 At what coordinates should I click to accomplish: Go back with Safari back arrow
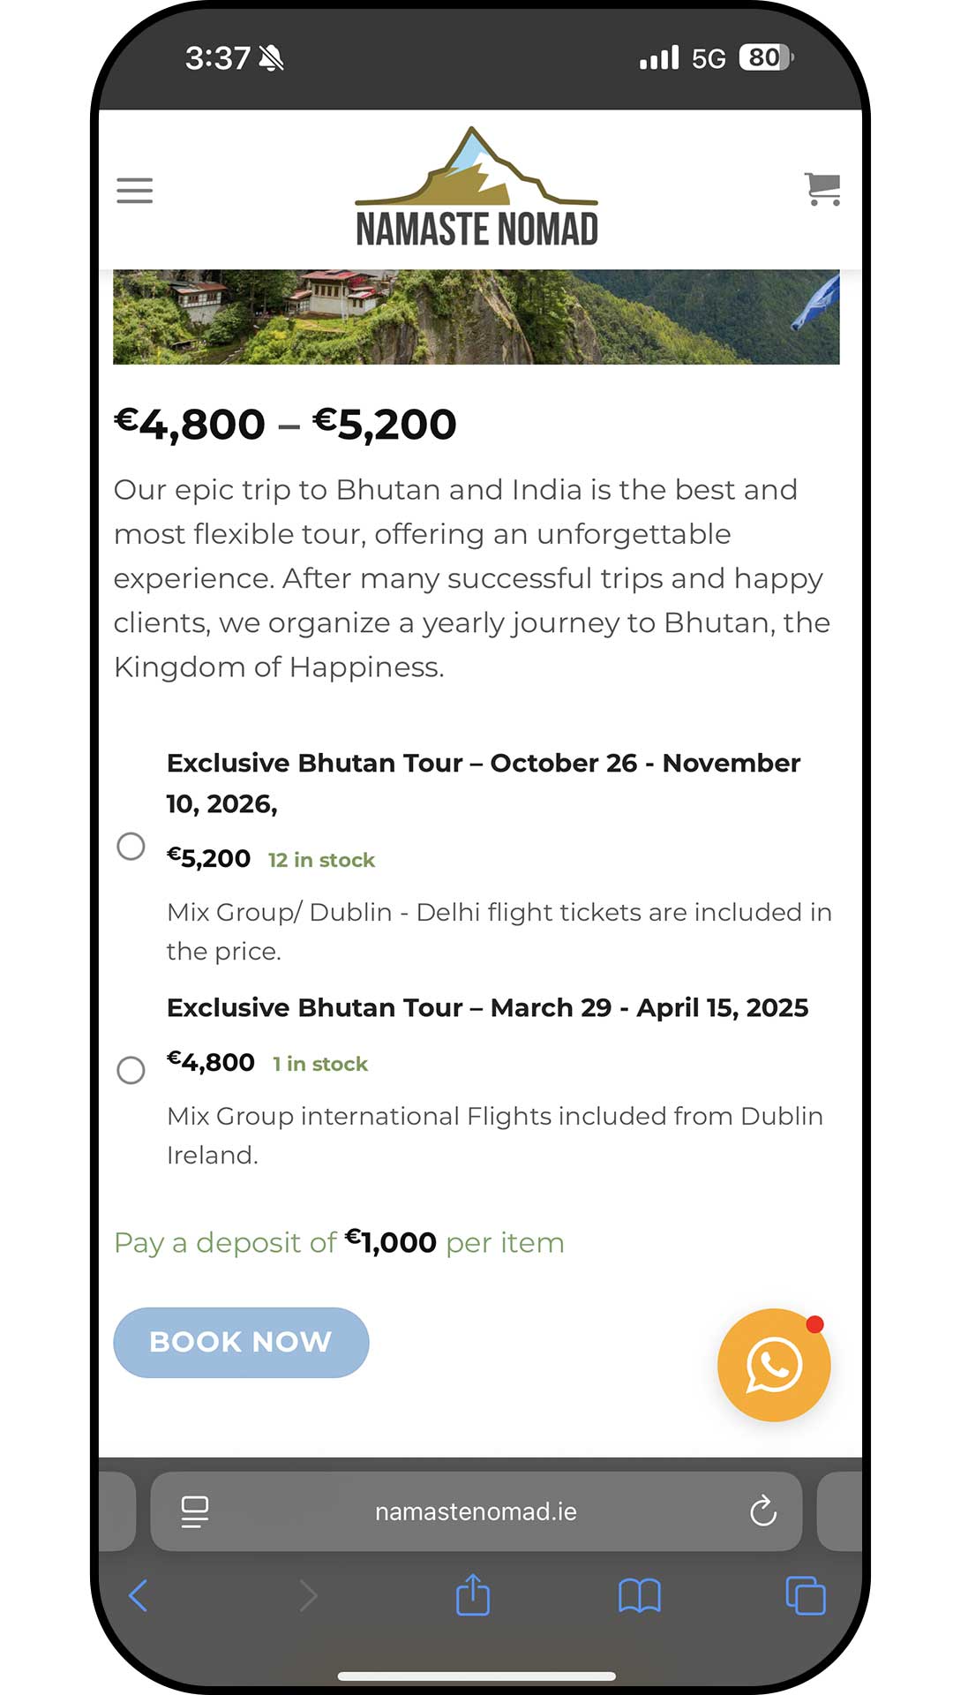[x=139, y=1595]
